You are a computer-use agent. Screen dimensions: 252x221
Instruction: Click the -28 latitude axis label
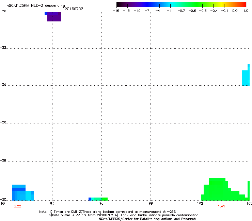pyautogui.click(x=3, y=160)
